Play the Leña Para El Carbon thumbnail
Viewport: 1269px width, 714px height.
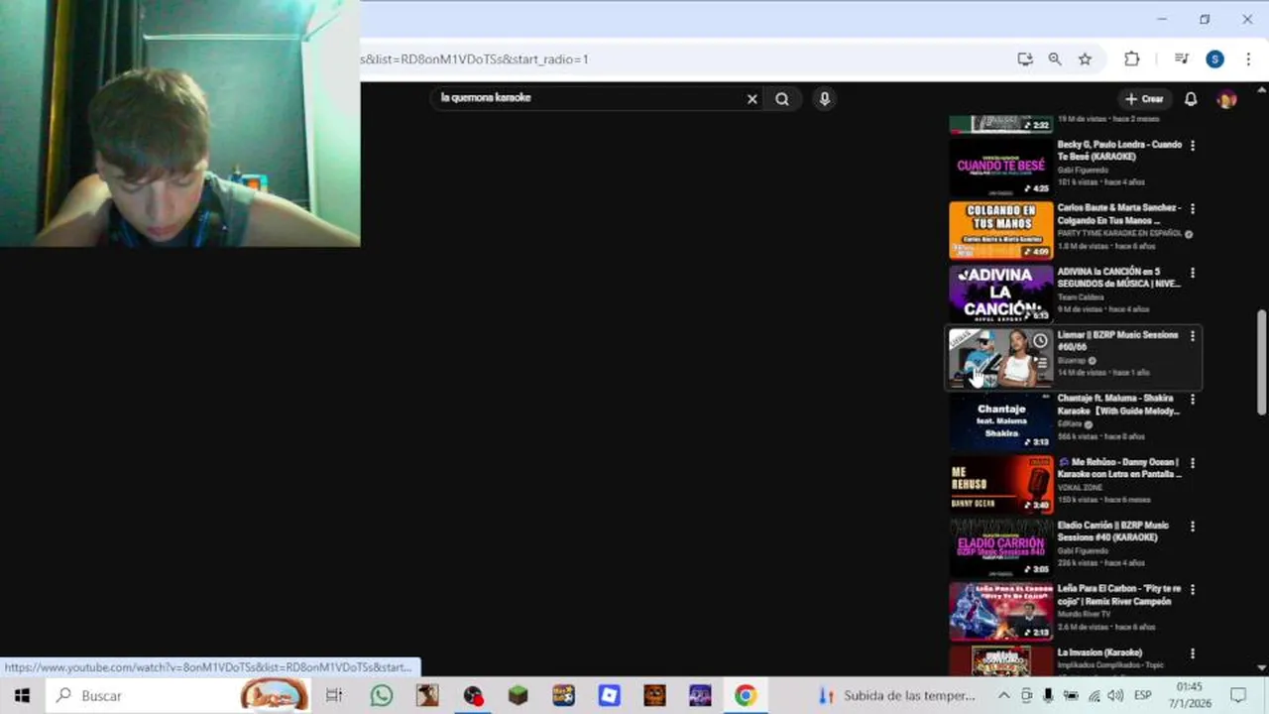(x=1000, y=611)
